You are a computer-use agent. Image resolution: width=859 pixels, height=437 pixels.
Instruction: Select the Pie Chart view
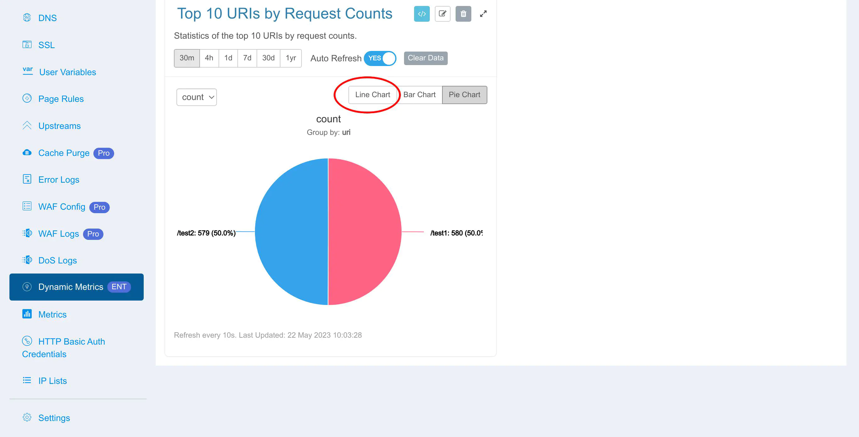[464, 94]
